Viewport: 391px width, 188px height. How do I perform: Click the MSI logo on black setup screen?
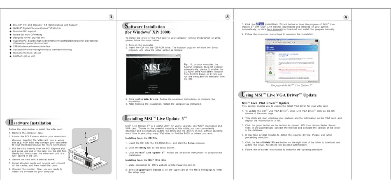pos(153,68)
